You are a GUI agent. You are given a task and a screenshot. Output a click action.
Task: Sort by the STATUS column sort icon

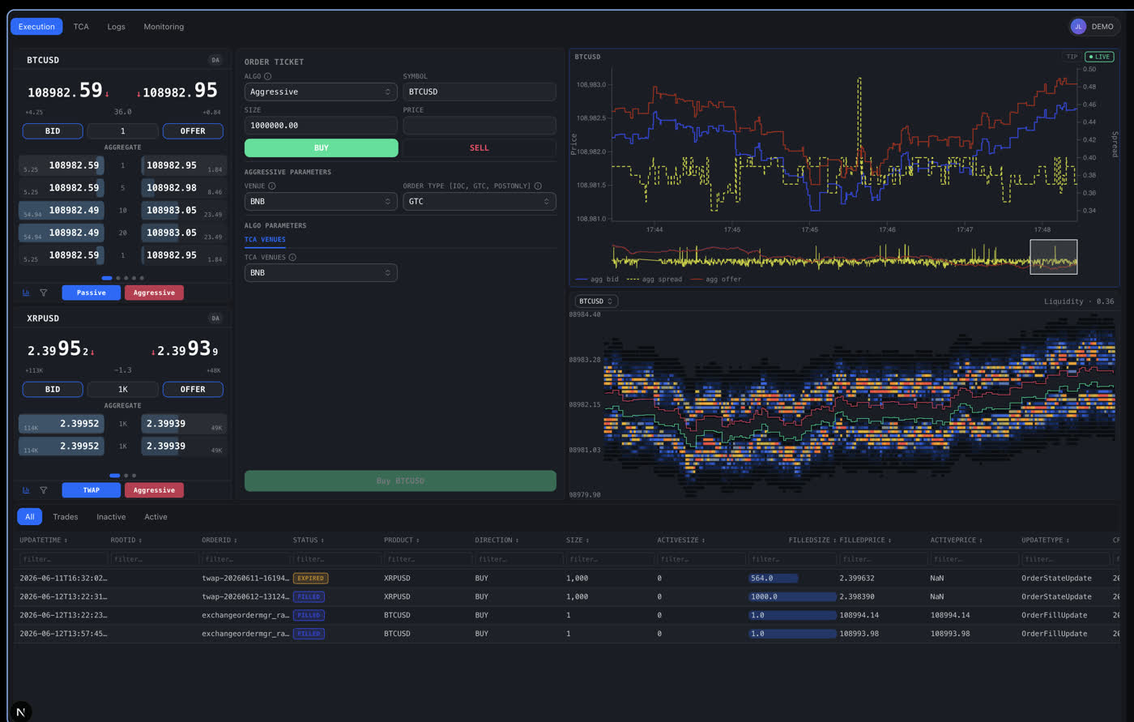[x=322, y=540]
